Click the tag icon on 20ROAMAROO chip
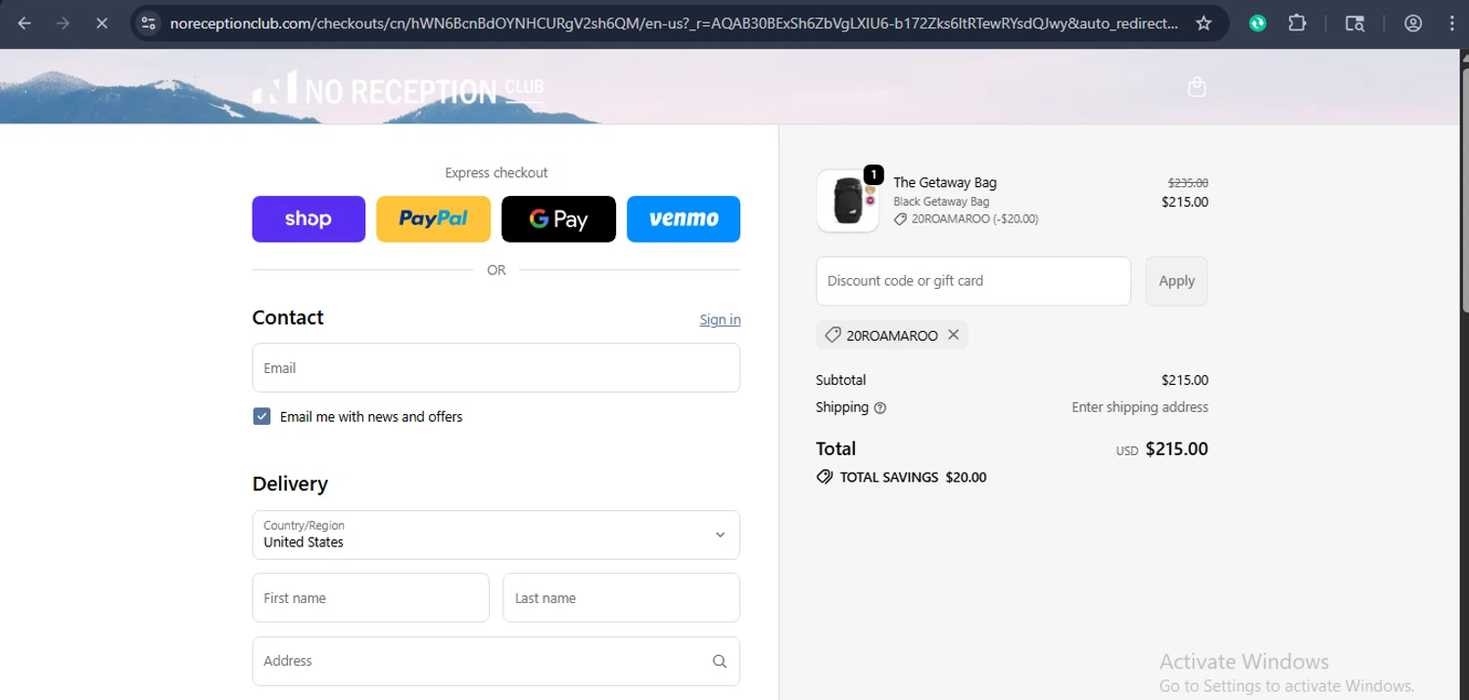 click(x=832, y=335)
